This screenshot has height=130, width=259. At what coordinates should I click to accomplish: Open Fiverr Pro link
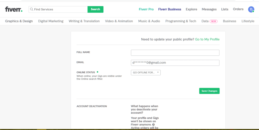(x=146, y=9)
